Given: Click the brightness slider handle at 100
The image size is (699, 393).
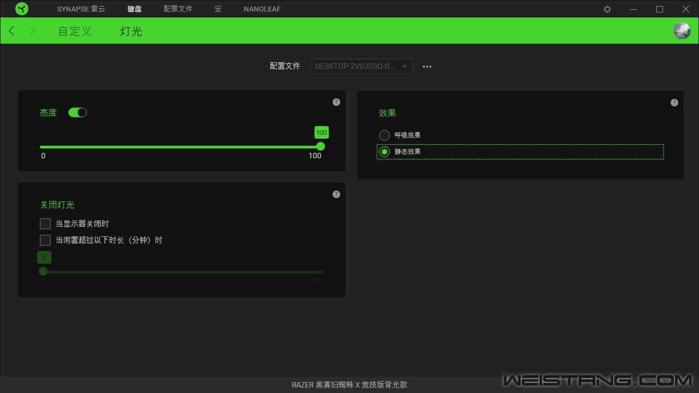Looking at the screenshot, I should click(321, 146).
